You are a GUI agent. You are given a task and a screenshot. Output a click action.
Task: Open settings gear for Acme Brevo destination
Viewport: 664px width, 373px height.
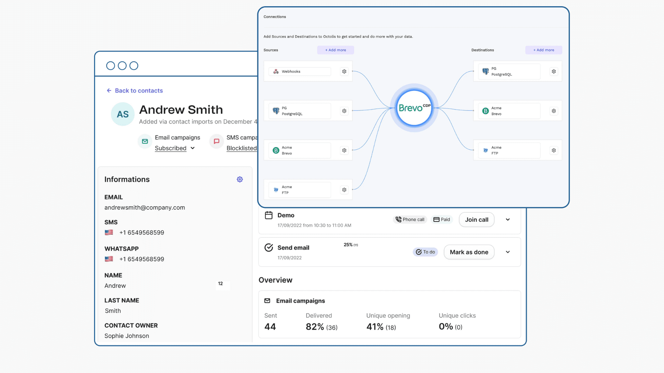click(554, 111)
